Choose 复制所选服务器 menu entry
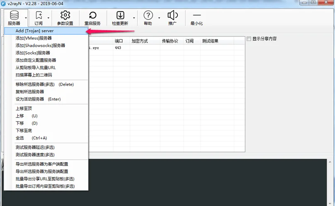Viewport: 335px width, 206px height. click(46, 92)
